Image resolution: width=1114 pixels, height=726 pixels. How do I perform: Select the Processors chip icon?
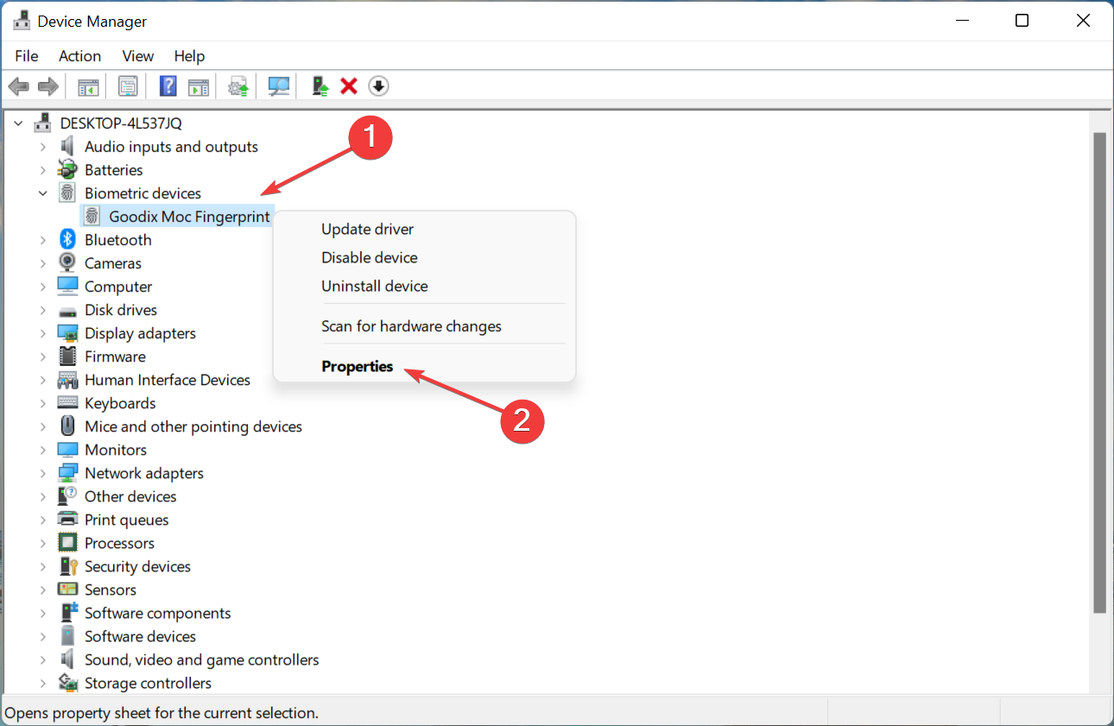[67, 543]
